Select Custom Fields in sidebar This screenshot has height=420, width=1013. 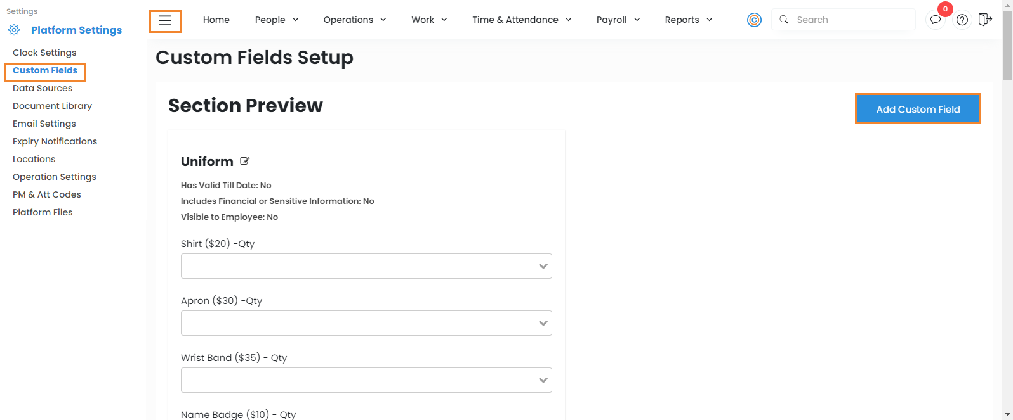(45, 70)
